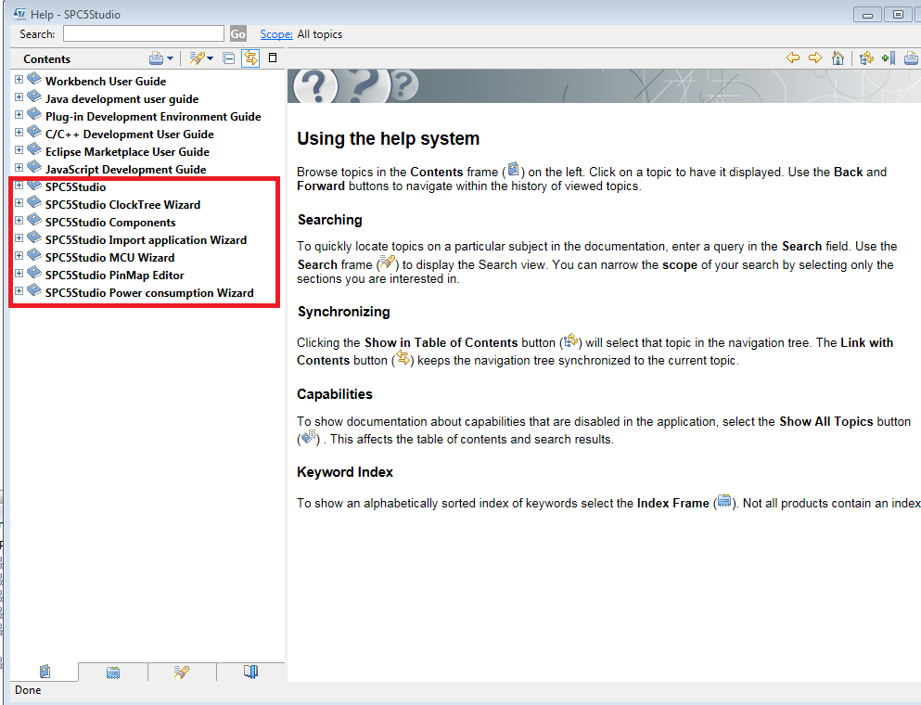The height and width of the screenshot is (705, 921).
Task: Click the book icon beside SPC5Studio MCU Wizard
Action: (x=34, y=255)
